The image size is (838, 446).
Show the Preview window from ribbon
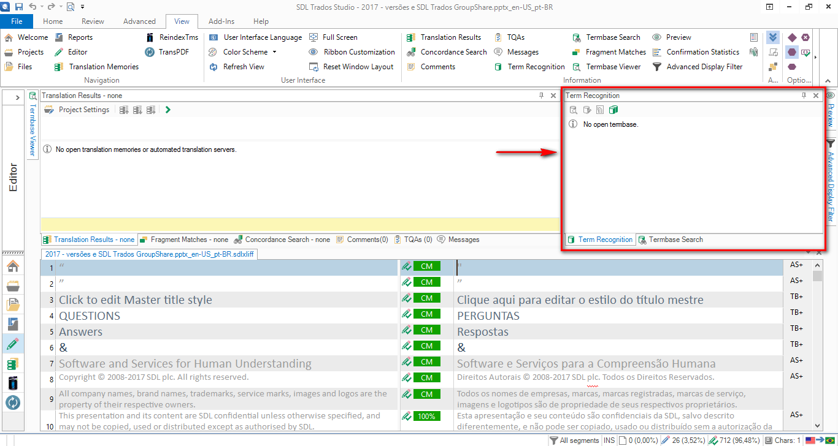[672, 37]
